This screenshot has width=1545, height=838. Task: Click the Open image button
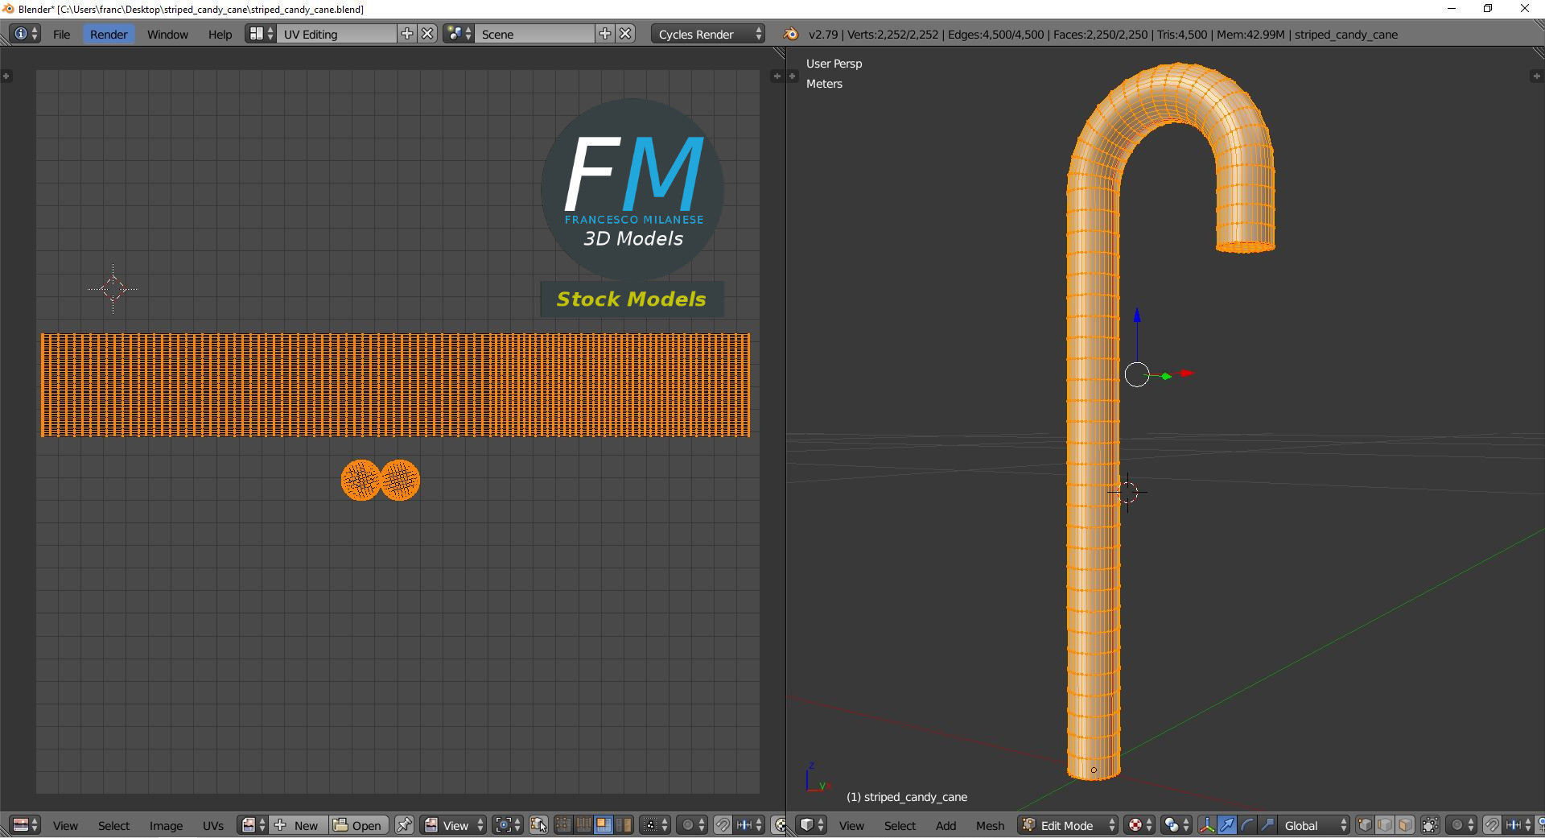[x=359, y=825]
